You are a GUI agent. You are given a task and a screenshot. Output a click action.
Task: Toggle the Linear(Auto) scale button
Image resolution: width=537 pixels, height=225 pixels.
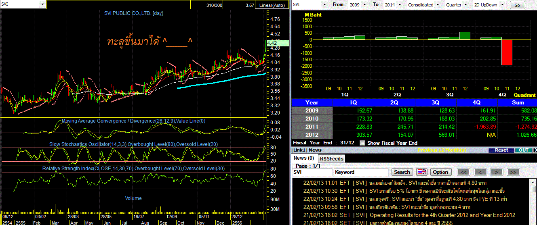coord(272,5)
